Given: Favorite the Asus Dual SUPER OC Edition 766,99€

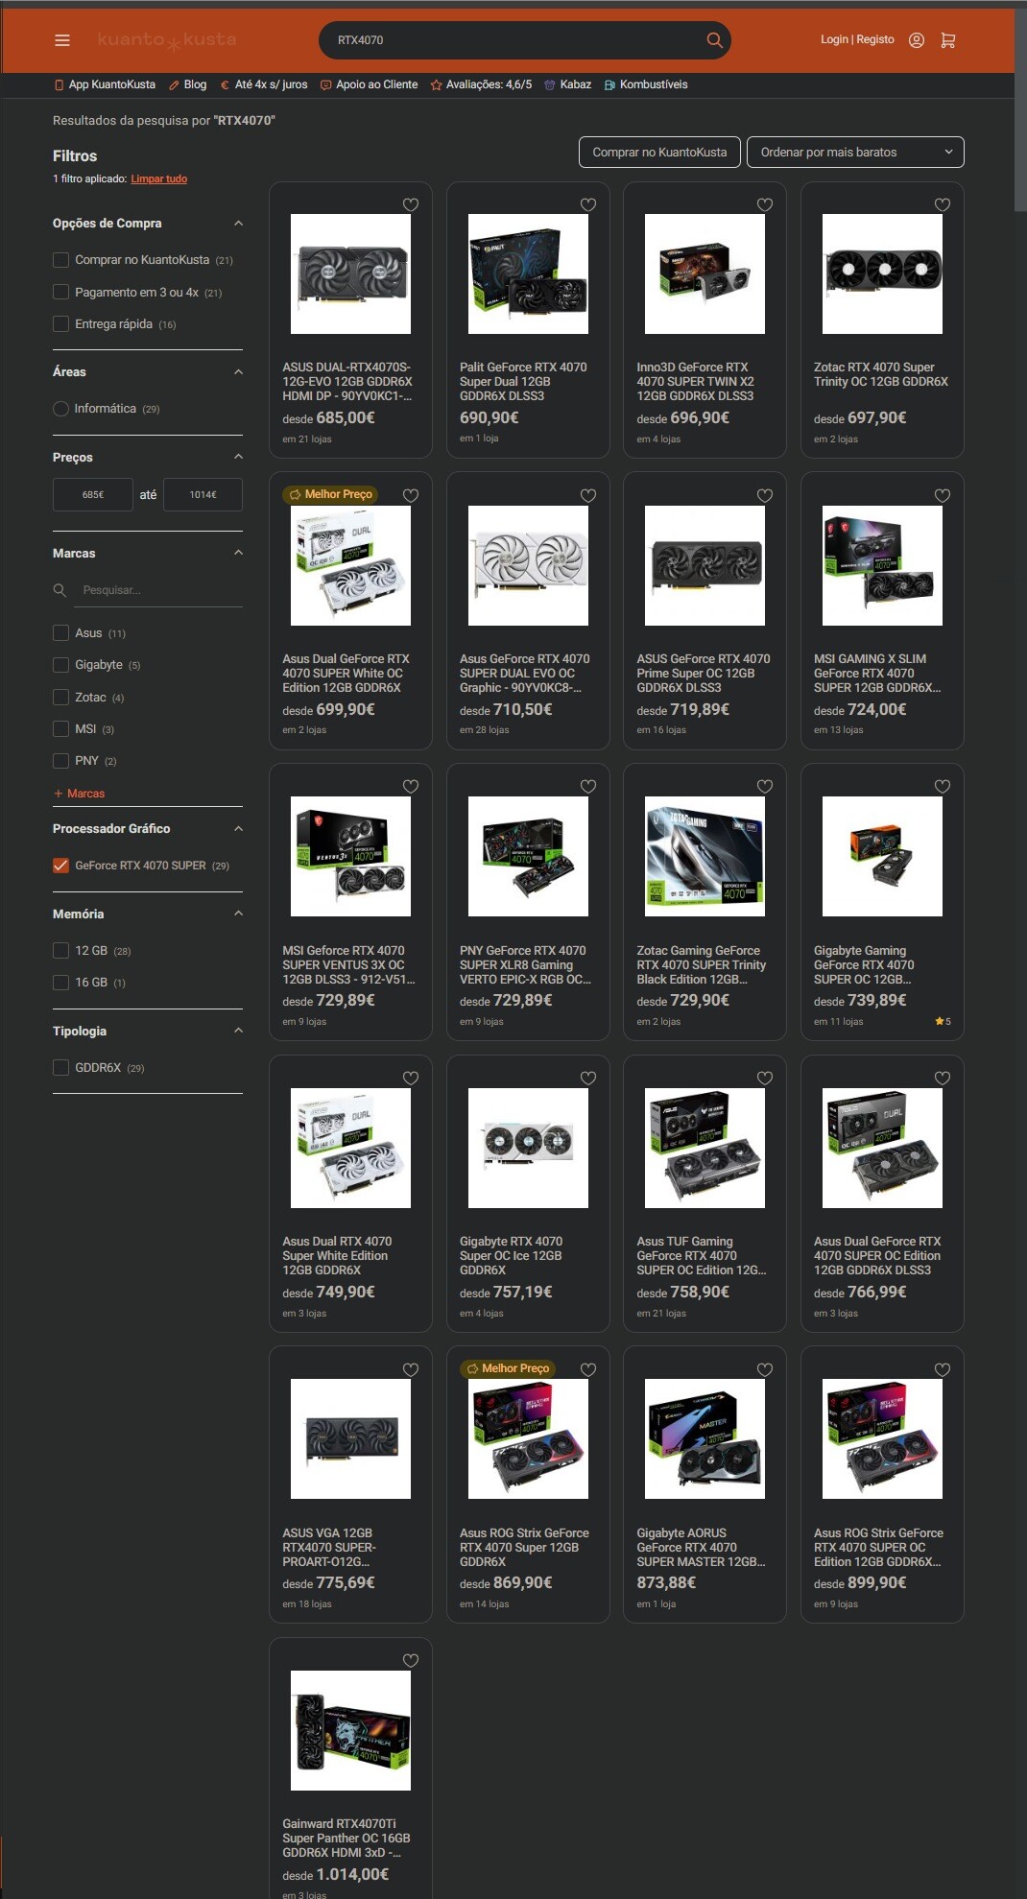Looking at the screenshot, I should [x=943, y=1079].
